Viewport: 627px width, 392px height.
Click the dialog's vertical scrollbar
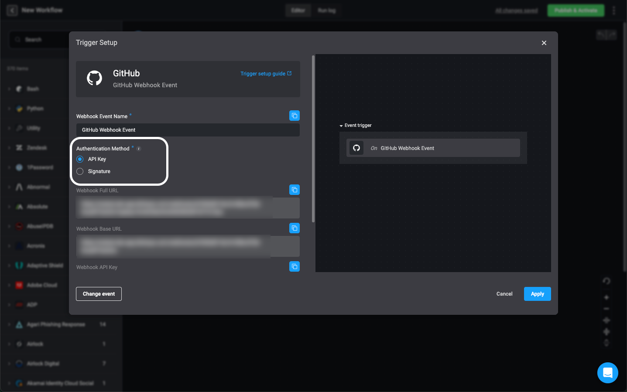tap(313, 139)
